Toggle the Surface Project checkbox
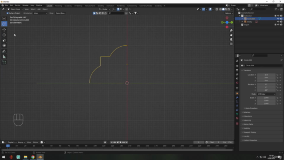284x160 pixels. tap(8, 13)
